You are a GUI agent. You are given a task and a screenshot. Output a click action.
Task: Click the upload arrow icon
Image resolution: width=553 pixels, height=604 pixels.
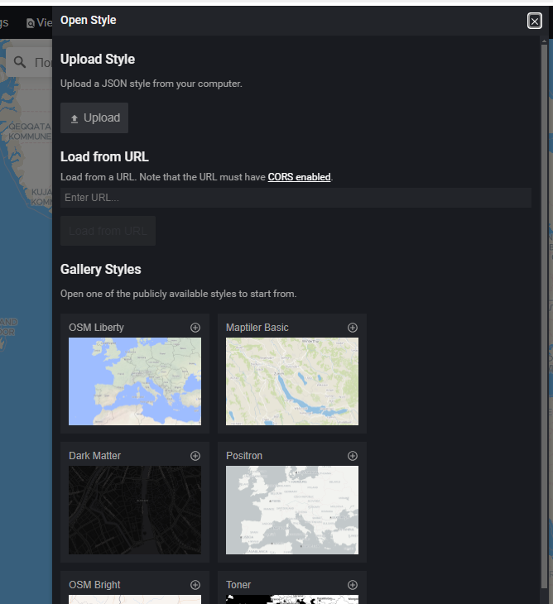[x=75, y=119]
